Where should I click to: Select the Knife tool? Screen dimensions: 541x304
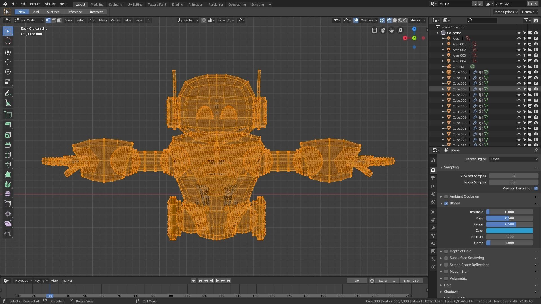(x=8, y=165)
